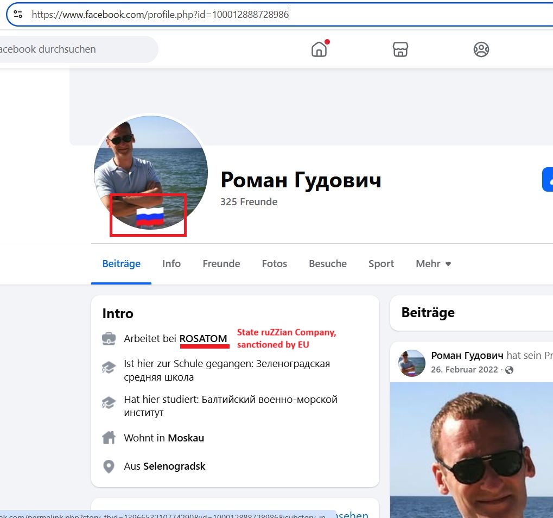
Task: Select the Fotos tab
Action: 275,264
